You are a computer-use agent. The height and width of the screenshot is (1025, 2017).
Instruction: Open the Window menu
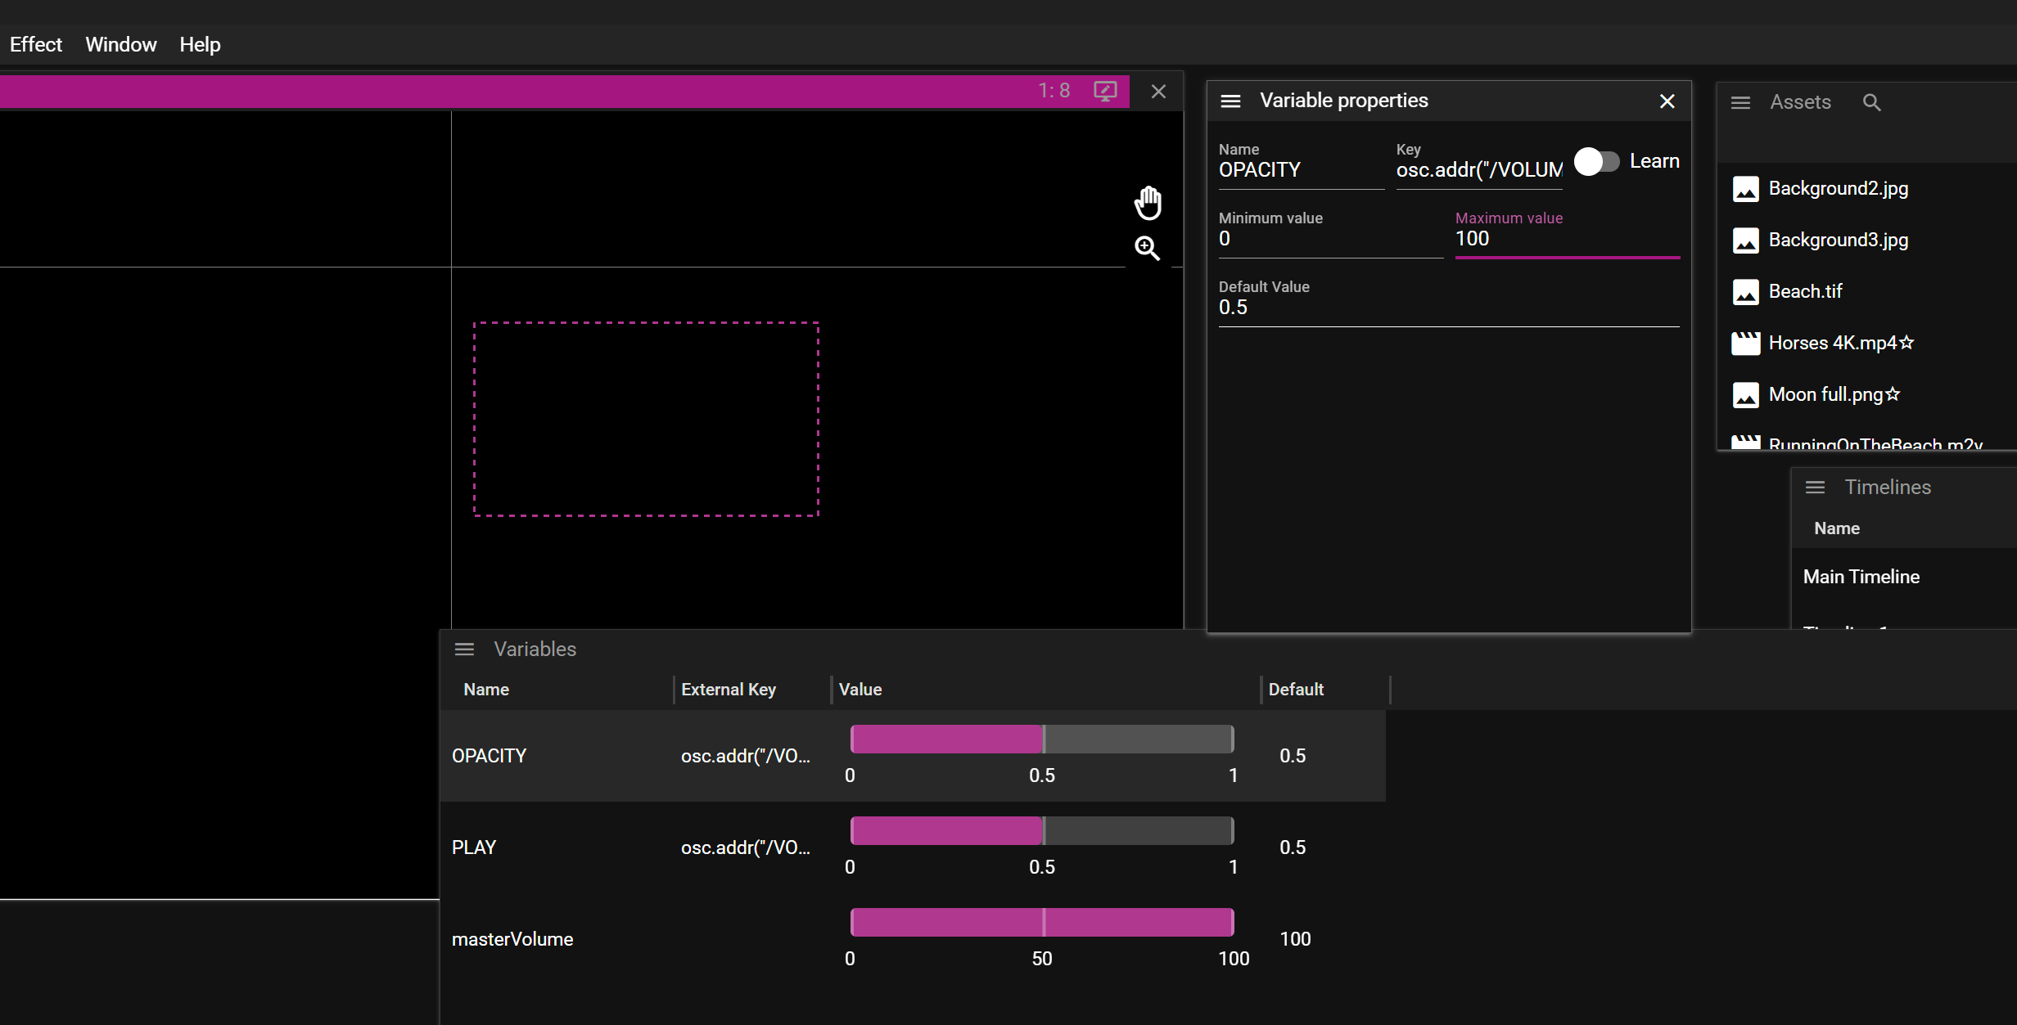pyautogui.click(x=121, y=44)
